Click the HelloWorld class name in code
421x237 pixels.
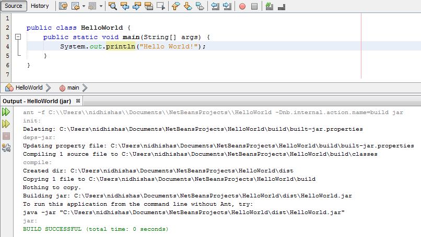[x=102, y=28]
